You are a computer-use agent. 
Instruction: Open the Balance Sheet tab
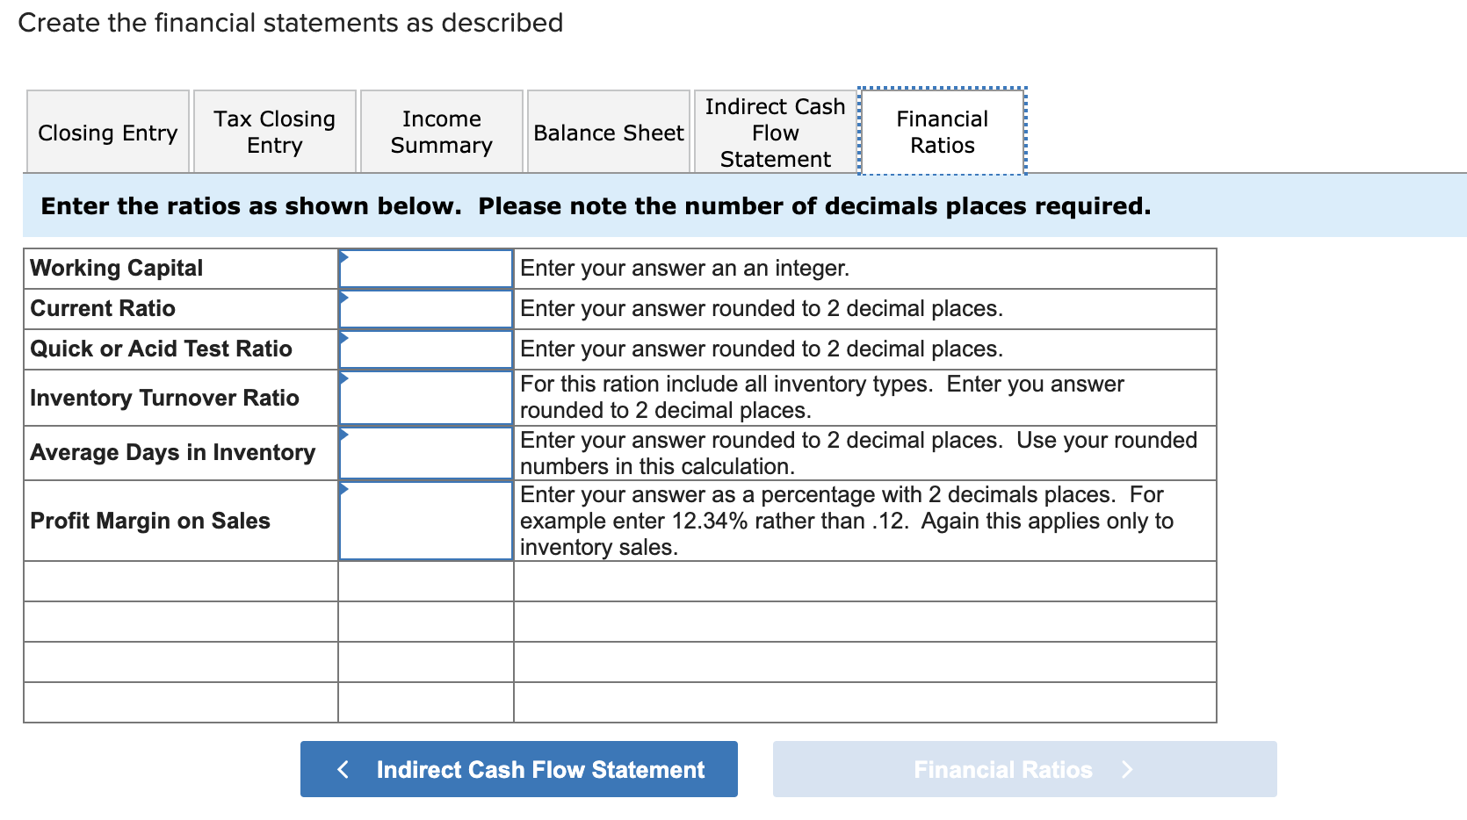click(608, 132)
